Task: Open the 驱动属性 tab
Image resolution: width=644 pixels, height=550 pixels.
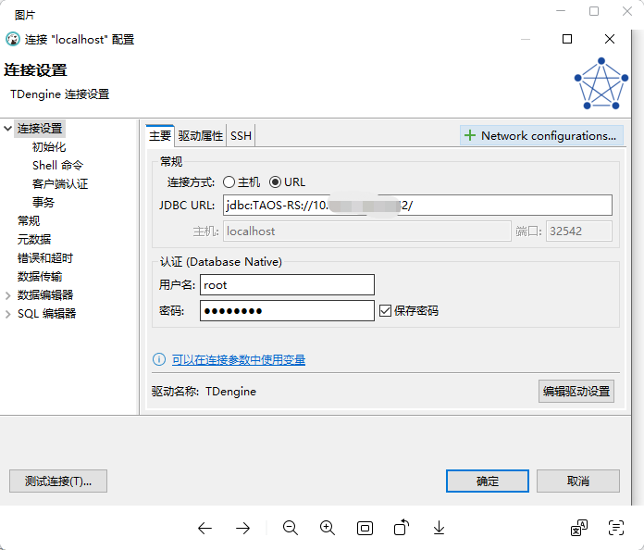Action: tap(201, 136)
